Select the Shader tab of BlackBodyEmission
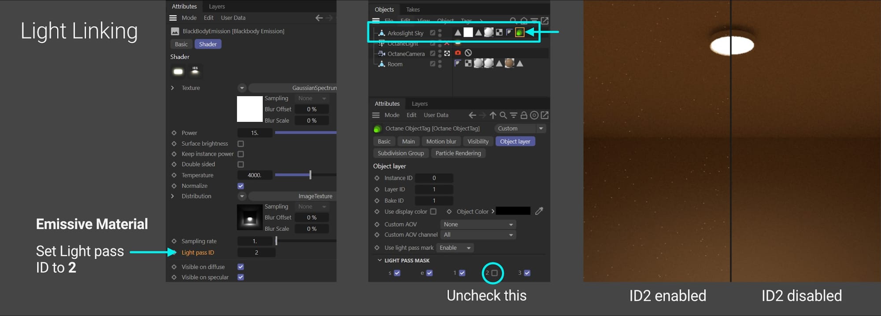This screenshot has height=316, width=881. [208, 44]
